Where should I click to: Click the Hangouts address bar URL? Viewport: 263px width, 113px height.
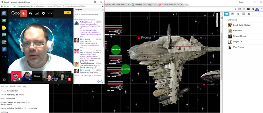click(49, 6)
